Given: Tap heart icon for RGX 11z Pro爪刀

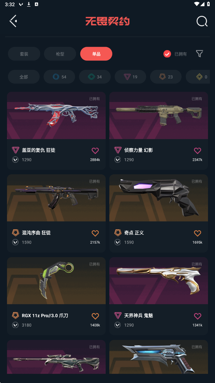Looking at the screenshot, I should tap(95, 316).
